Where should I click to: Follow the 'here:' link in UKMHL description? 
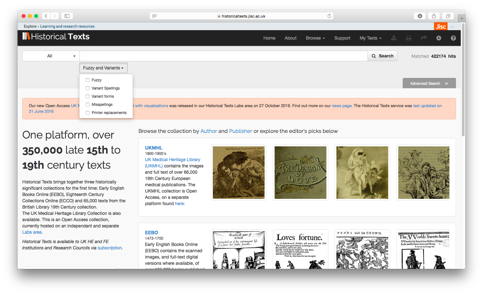coord(180,204)
